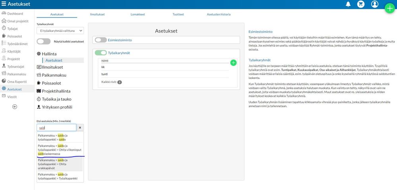This screenshot has width=397, height=190.
Task: Open the user profile avatar icon
Action: (x=374, y=4)
